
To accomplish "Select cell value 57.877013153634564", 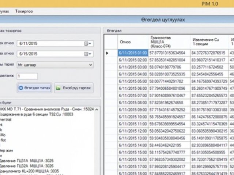I will pos(169,53).
